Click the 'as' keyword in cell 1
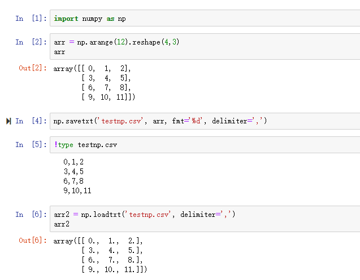The image size is (360, 280). [110, 19]
